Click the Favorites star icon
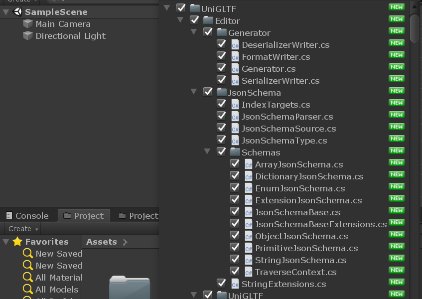Screen dimensions: 422x299 17,242
